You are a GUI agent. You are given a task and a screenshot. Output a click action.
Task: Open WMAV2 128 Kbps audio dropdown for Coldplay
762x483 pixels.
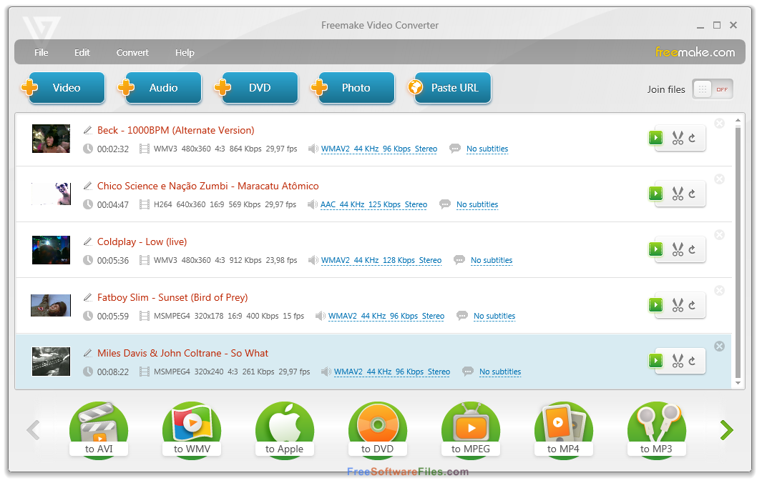coord(381,261)
